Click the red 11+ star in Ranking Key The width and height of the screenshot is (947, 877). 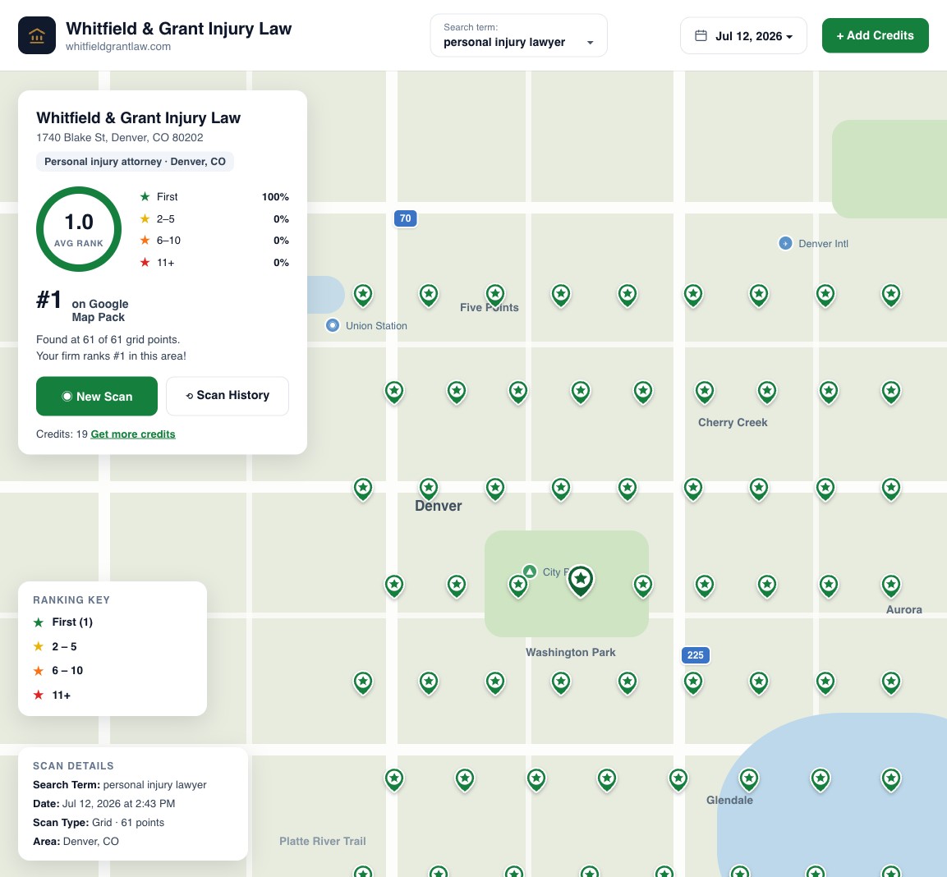[39, 696]
